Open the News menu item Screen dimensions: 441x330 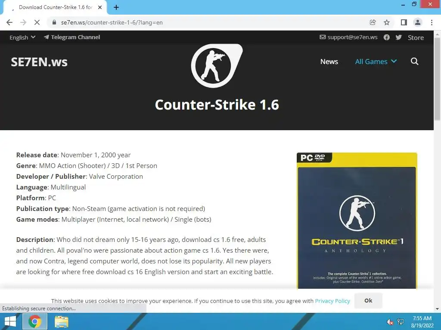point(329,61)
